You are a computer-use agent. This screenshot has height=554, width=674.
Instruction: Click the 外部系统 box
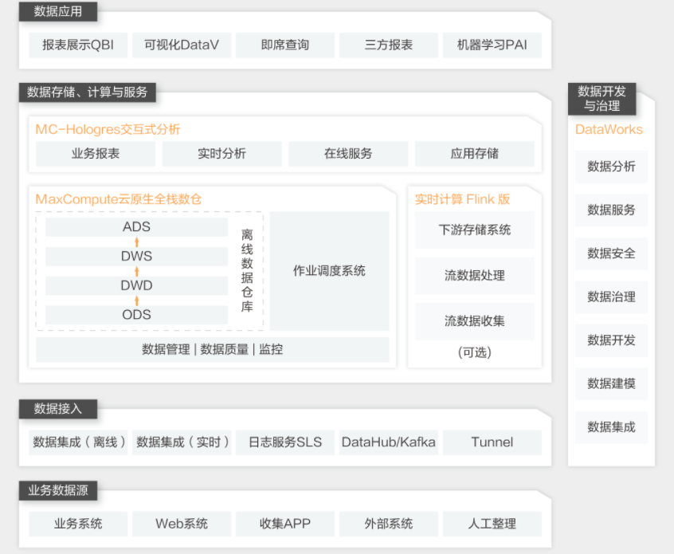[389, 524]
